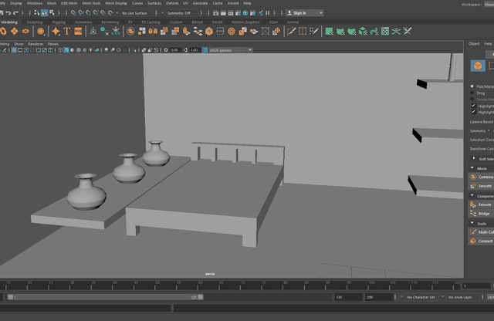Click the viewport lights bulb icon
Viewport: 494px width, 321px height.
(90, 50)
